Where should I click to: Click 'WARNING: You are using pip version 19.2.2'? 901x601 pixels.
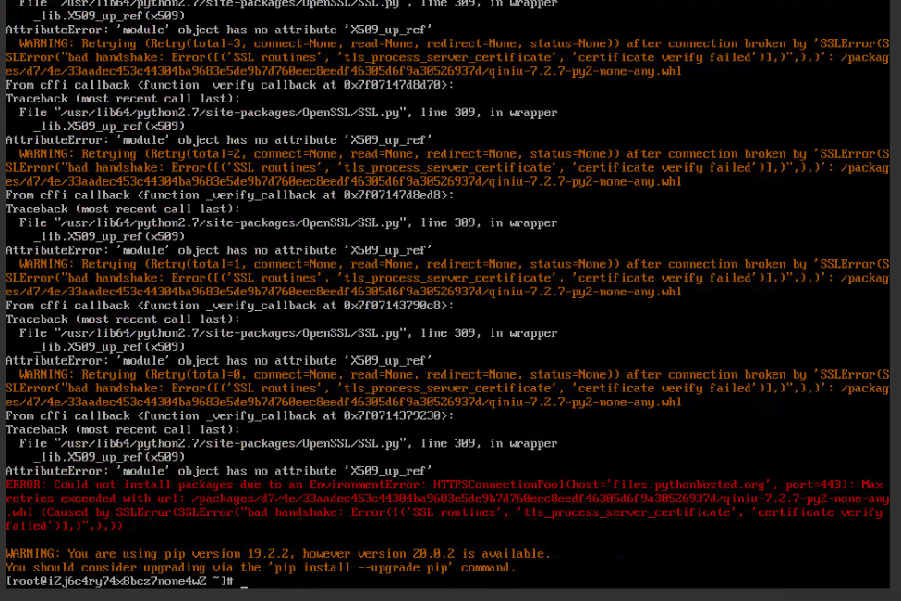point(151,553)
